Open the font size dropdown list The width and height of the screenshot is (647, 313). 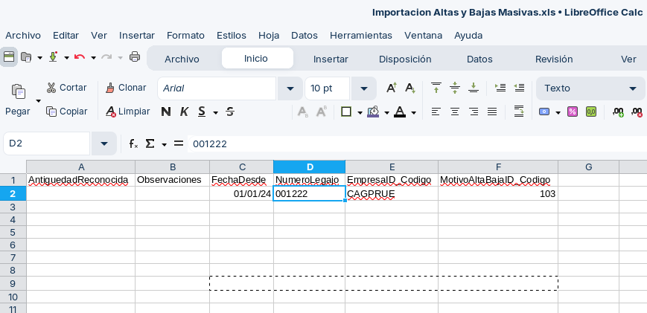click(363, 88)
